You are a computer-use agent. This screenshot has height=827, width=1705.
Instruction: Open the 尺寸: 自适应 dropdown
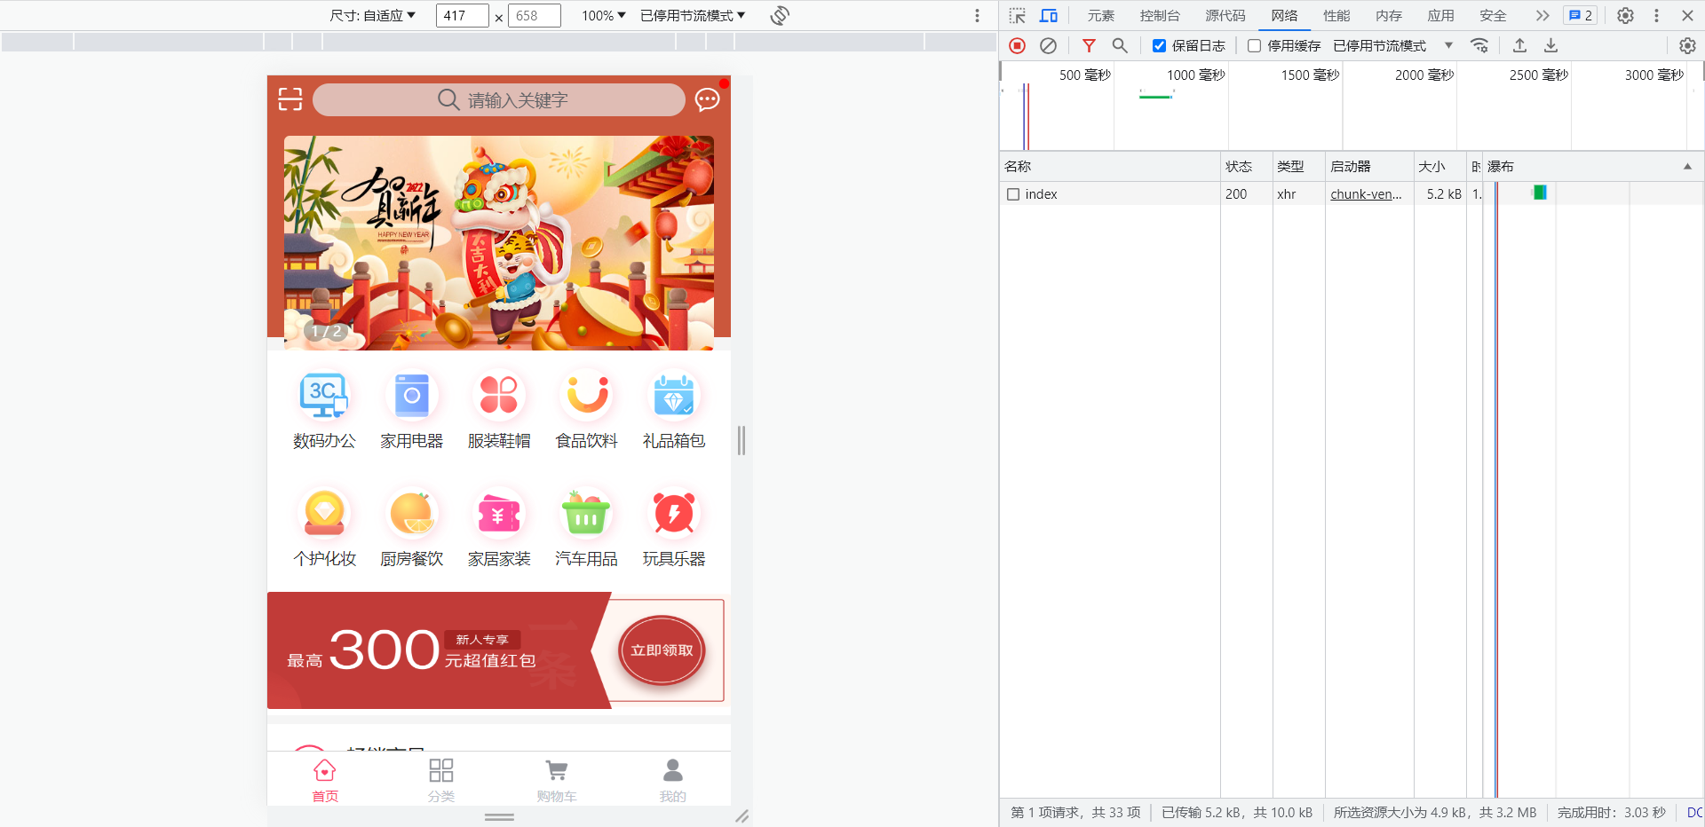[373, 16]
